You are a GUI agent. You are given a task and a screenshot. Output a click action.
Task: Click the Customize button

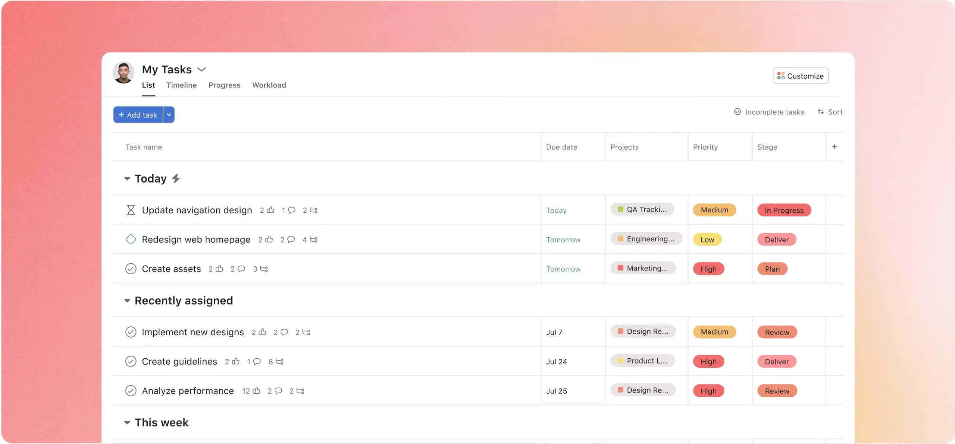(x=800, y=75)
